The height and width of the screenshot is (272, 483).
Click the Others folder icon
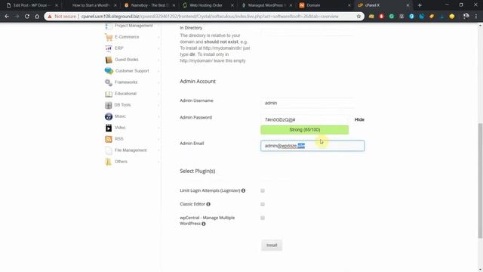tap(109, 162)
